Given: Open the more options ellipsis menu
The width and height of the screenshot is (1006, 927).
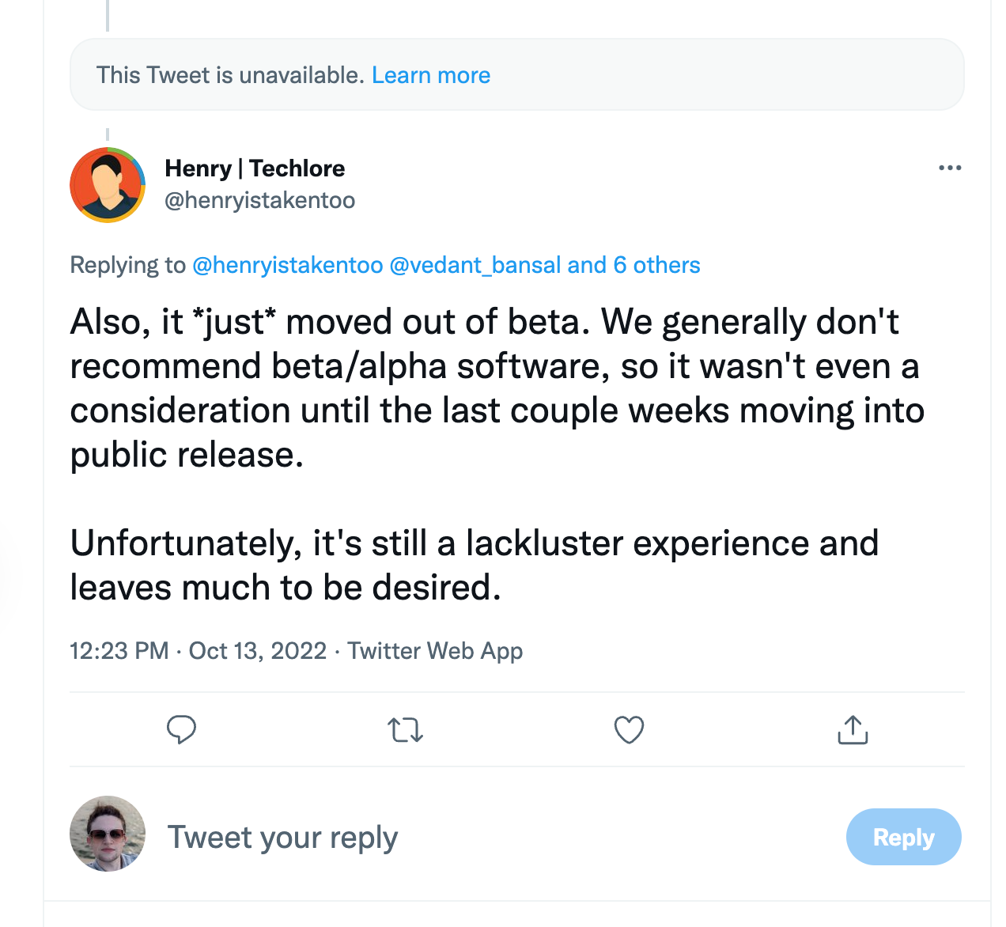Looking at the screenshot, I should [949, 168].
